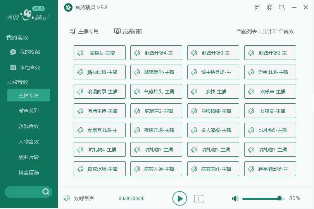Screen dimensions: 314x209
Task: Open 我的收藏 favorites
Action: (25, 52)
